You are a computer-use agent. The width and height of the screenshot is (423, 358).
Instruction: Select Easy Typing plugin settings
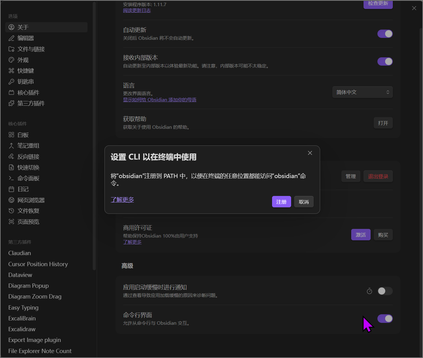(47, 307)
